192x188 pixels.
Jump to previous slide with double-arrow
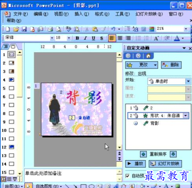coord(119,154)
